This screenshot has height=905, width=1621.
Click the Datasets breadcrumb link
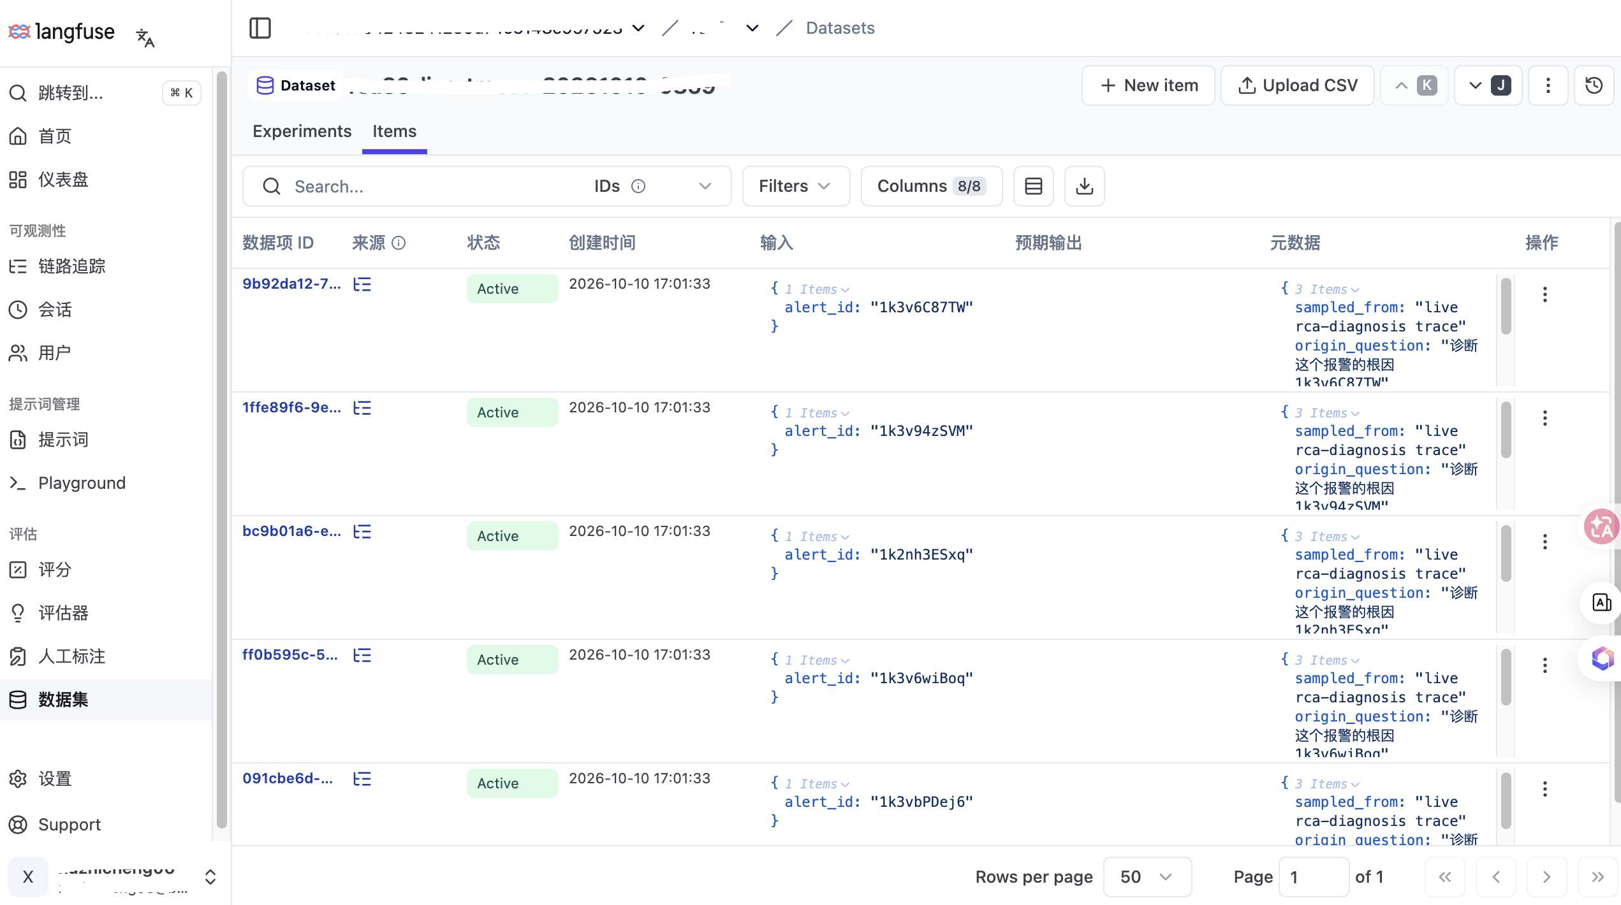(x=840, y=28)
